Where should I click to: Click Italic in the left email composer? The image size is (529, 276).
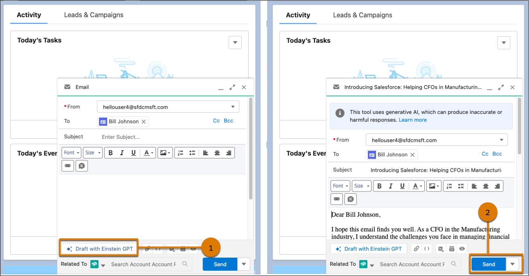[122, 153]
